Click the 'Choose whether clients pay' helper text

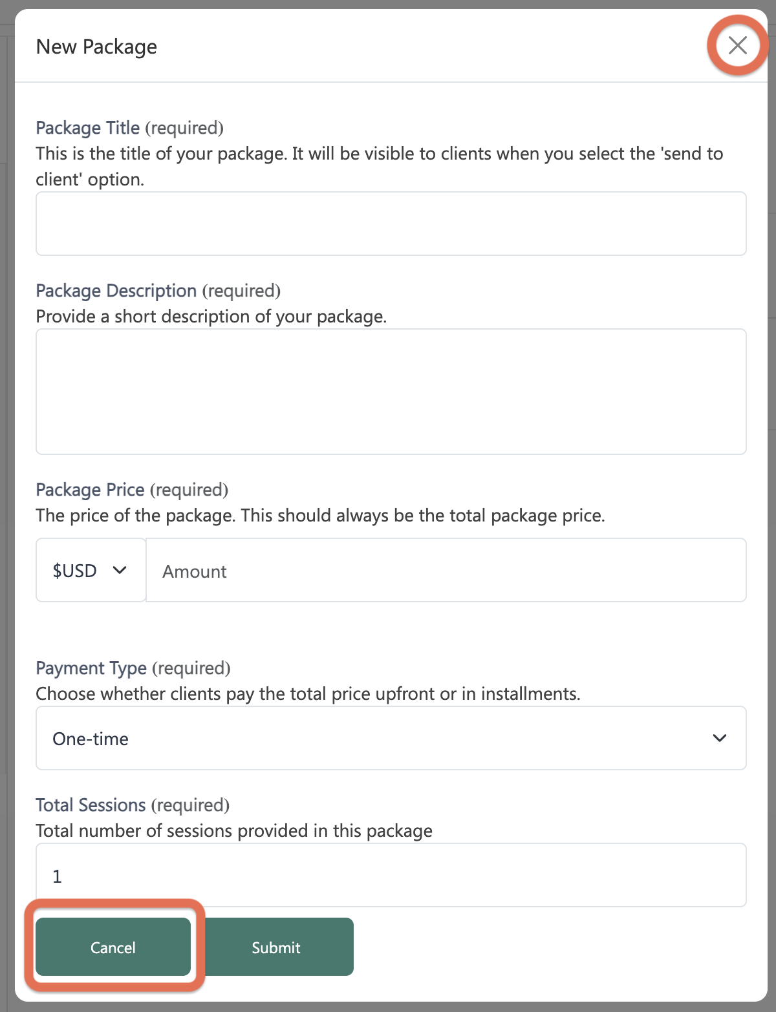(x=308, y=694)
